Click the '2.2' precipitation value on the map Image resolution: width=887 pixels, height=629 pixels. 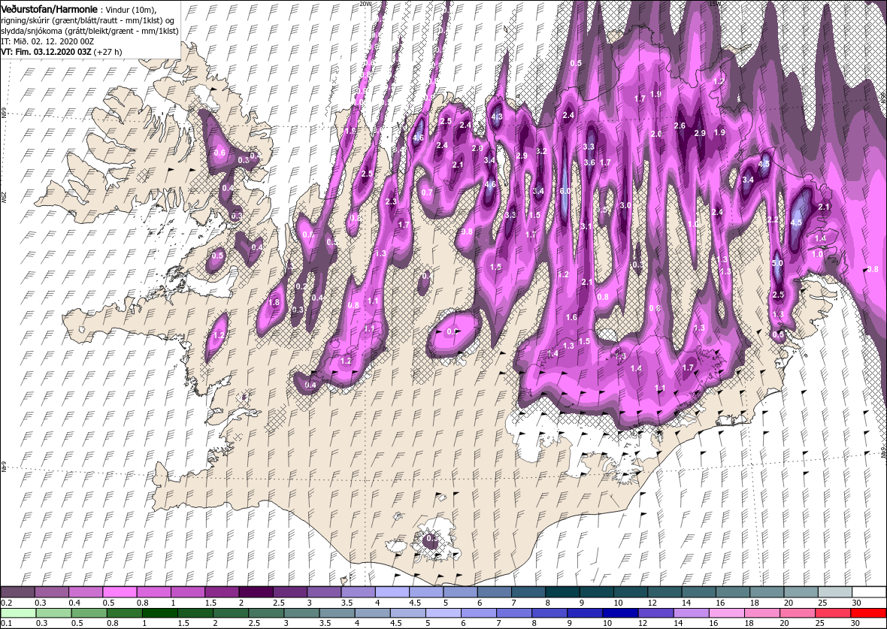pos(773,219)
